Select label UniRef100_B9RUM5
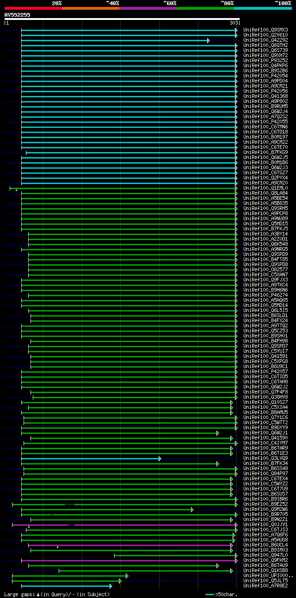The image size is (296, 598). [265, 107]
